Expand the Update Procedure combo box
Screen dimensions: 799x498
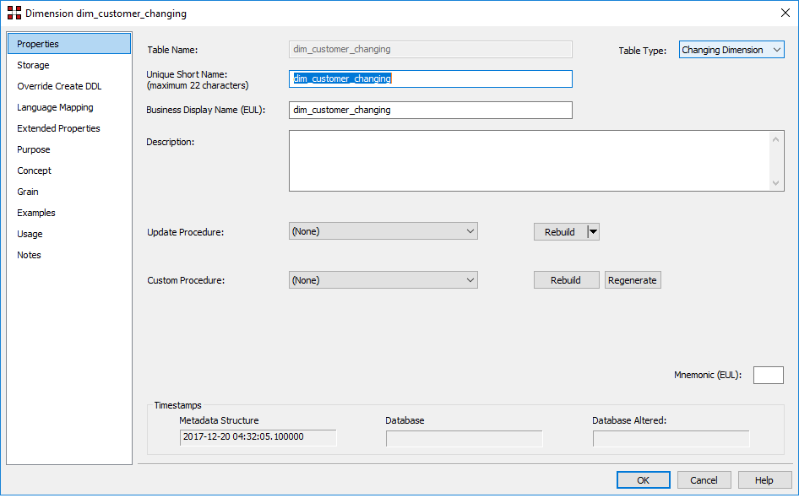pyautogui.click(x=470, y=231)
